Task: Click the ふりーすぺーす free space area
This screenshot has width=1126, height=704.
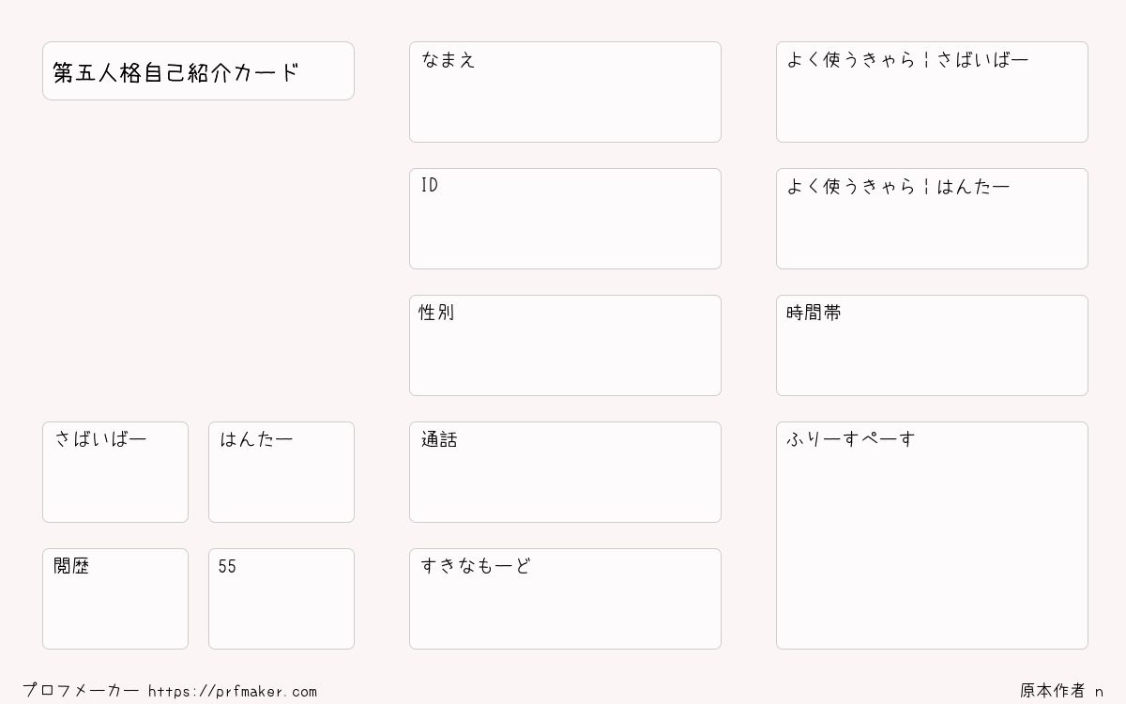Action: tap(932, 535)
